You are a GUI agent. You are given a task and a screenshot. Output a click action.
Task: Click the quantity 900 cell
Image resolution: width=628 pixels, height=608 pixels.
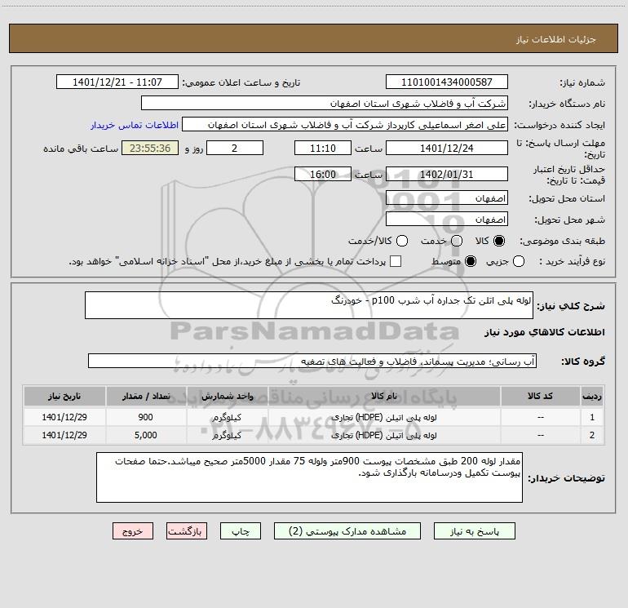coord(146,417)
